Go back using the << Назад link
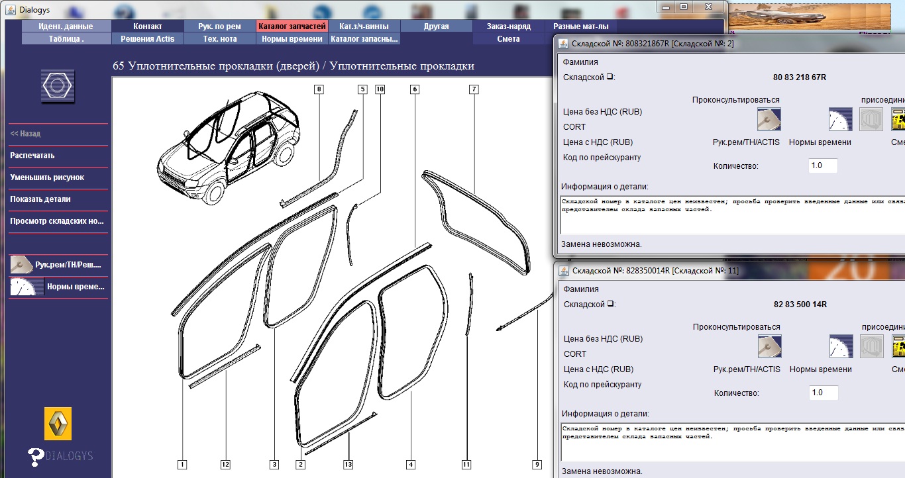Screen dimensions: 905x478 coord(25,134)
